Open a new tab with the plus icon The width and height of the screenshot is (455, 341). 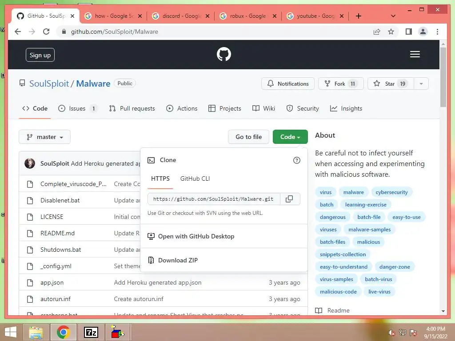tap(359, 16)
